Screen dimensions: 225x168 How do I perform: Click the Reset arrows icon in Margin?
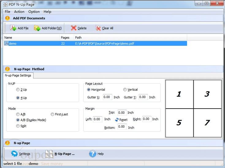tap(117, 120)
